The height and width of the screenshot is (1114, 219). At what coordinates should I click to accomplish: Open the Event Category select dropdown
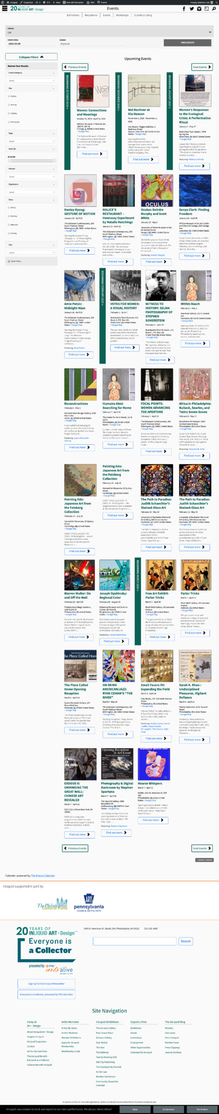pyautogui.click(x=31, y=81)
